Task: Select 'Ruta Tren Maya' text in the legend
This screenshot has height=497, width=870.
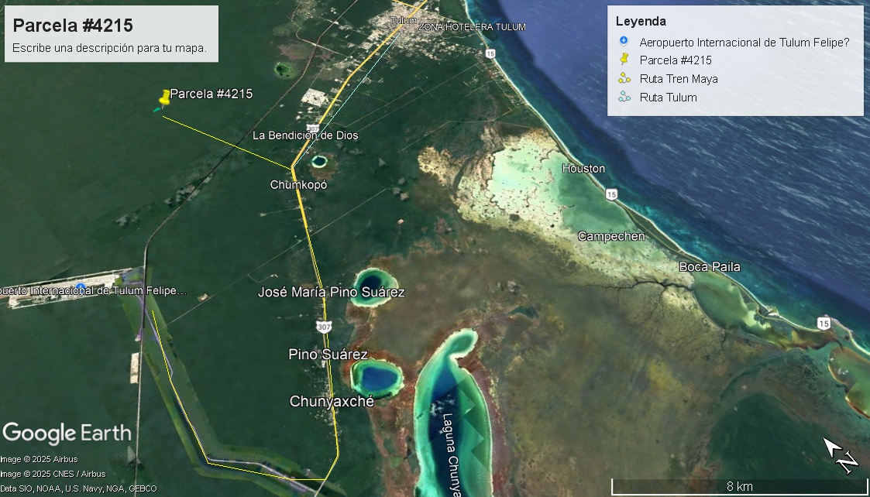Action: [x=679, y=79]
